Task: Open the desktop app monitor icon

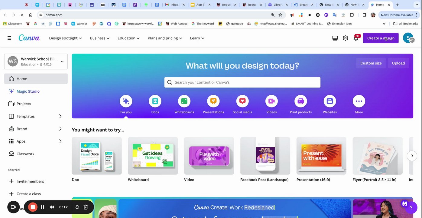Action: [335, 38]
